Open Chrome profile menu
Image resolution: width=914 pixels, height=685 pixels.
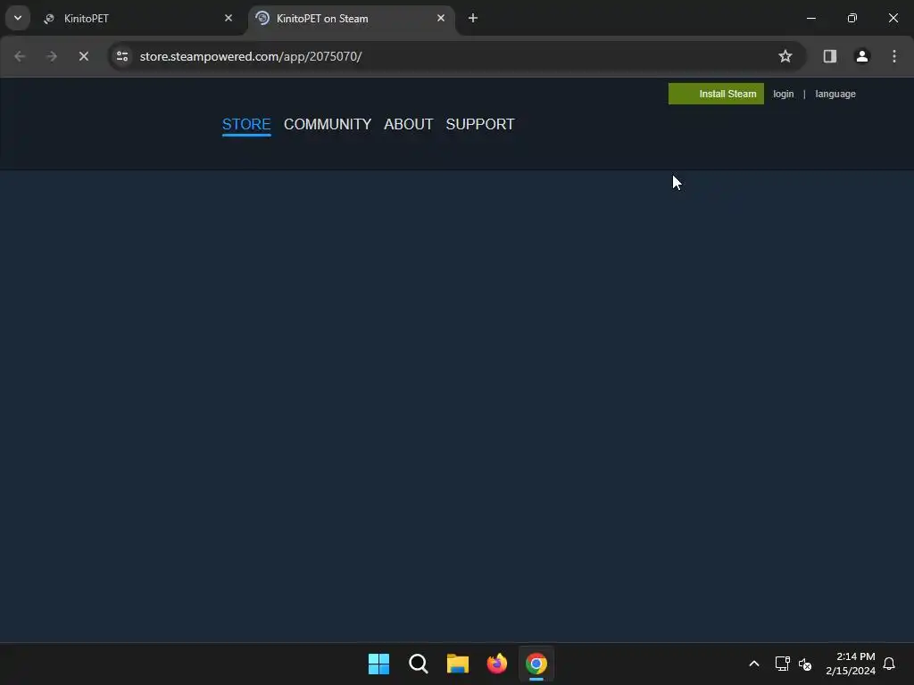(x=862, y=56)
